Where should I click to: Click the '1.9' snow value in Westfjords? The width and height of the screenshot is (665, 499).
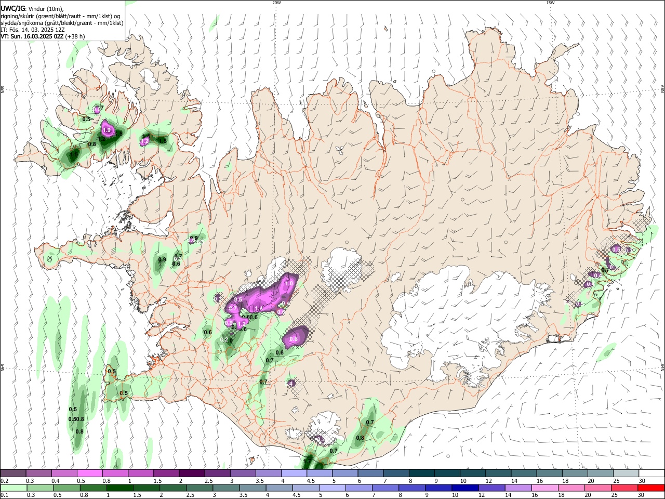point(107,130)
